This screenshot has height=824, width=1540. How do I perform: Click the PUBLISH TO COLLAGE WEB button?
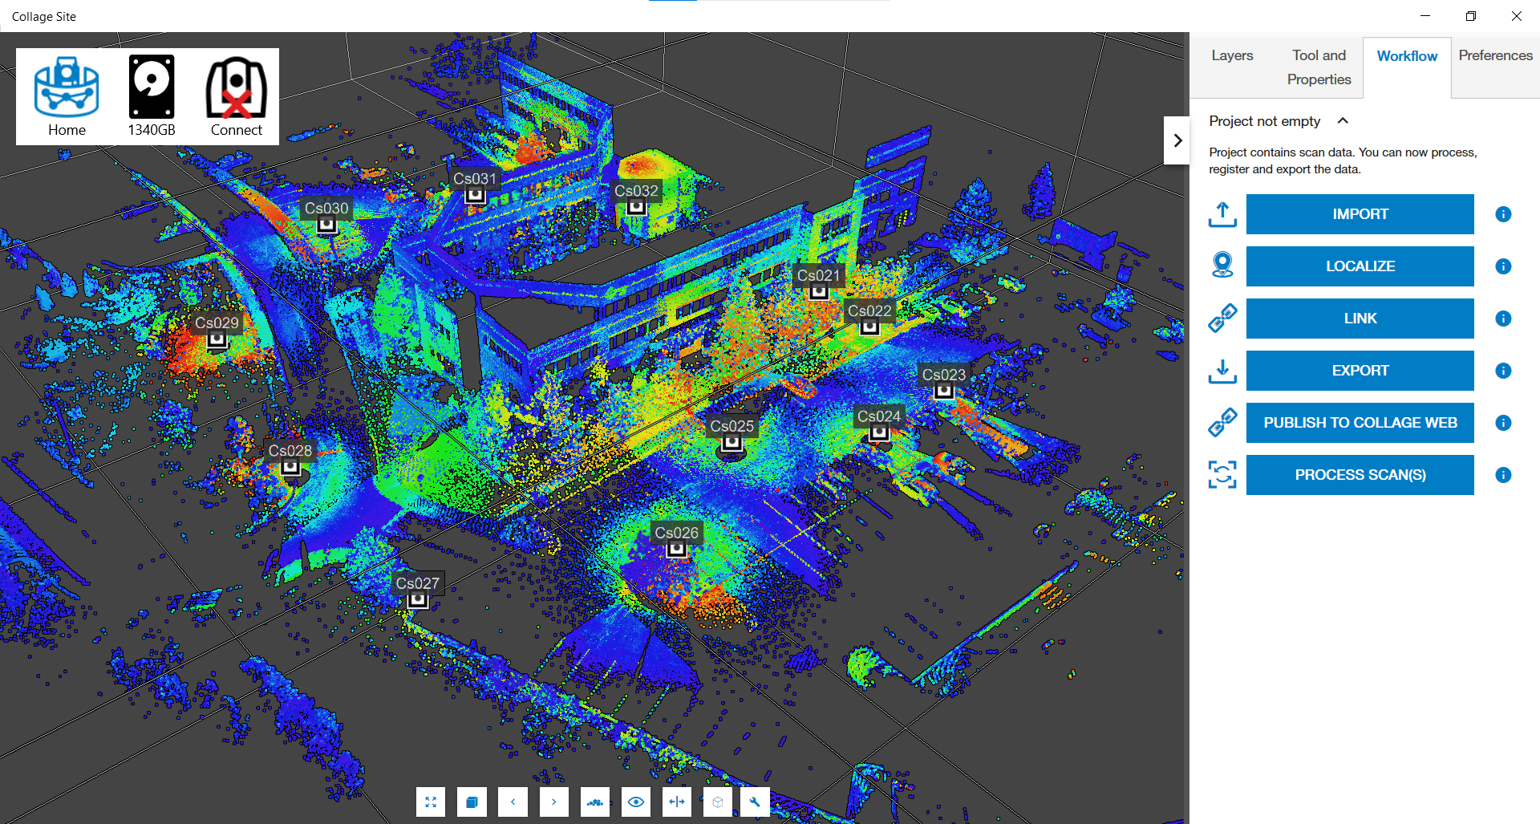(x=1360, y=423)
